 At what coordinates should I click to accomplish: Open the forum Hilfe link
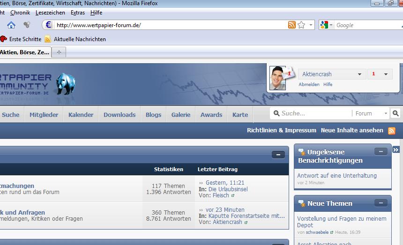pos(328,85)
